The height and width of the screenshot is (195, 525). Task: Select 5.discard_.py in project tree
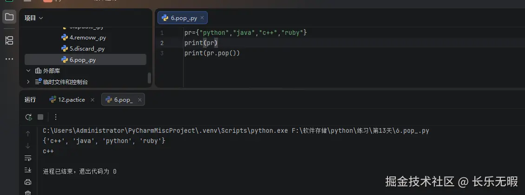pyautogui.click(x=87, y=48)
